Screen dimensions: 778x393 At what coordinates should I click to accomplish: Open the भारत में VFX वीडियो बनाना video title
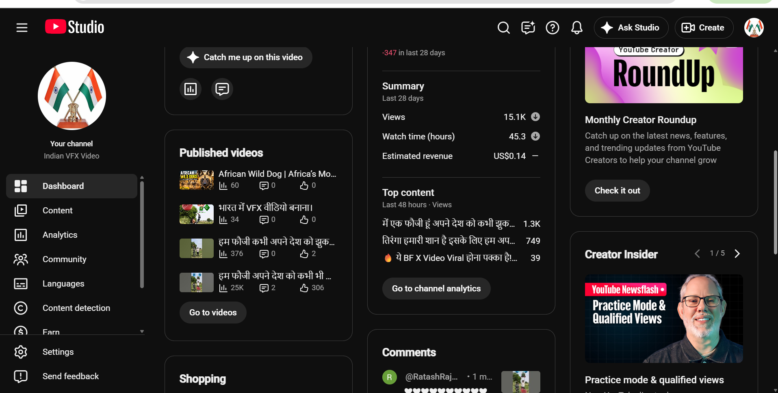(x=266, y=208)
